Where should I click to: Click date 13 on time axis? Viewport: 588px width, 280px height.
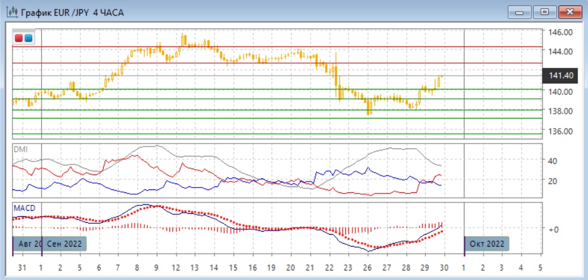point(194,267)
